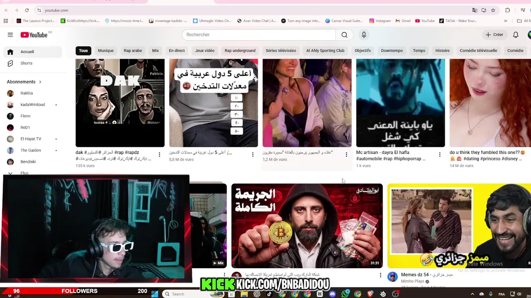The image size is (531, 298).
Task: Open the Gmail bookmark
Action: coord(403,21)
